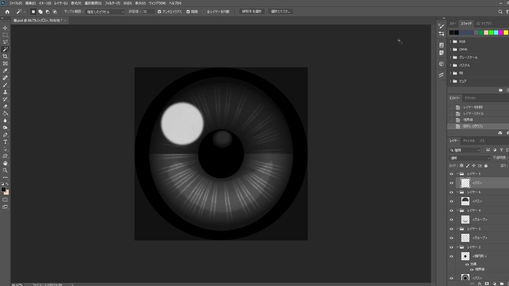This screenshot has width=509, height=286.
Task: Open the サンプル範囲 dropdown
Action: [x=106, y=12]
